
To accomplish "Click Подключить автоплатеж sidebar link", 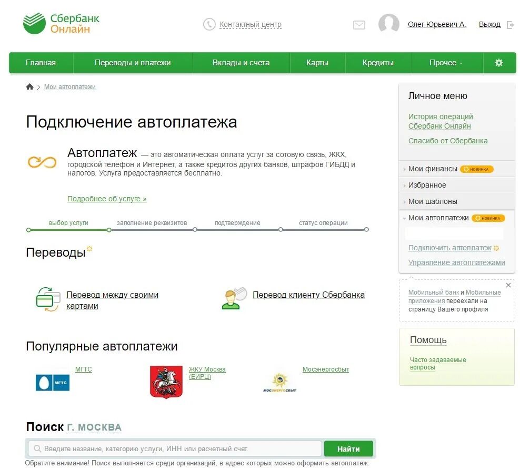I will [x=449, y=248].
